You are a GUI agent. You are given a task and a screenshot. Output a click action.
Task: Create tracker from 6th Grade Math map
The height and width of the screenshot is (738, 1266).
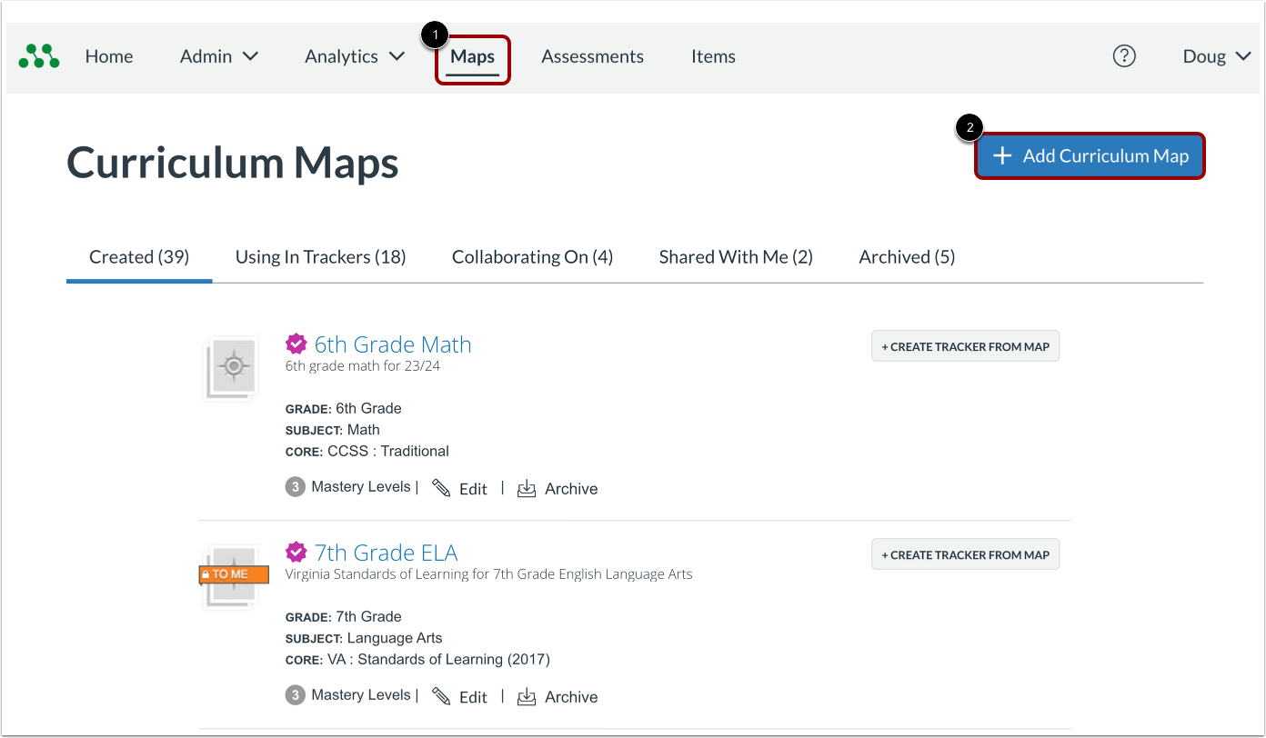tap(966, 346)
